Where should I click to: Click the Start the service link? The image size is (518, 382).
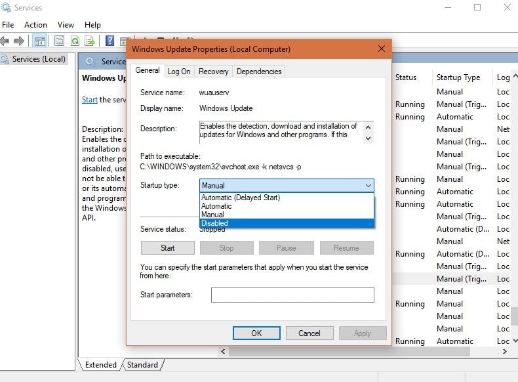[90, 100]
